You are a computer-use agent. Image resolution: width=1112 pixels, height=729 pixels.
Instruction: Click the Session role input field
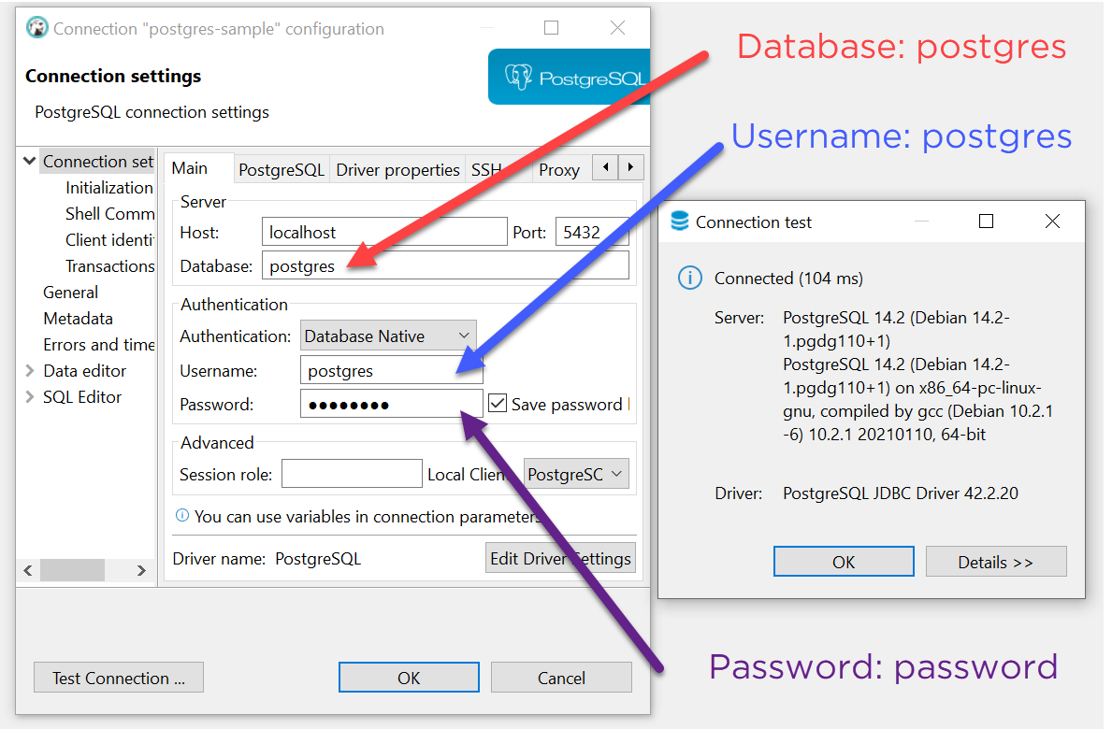(x=352, y=473)
